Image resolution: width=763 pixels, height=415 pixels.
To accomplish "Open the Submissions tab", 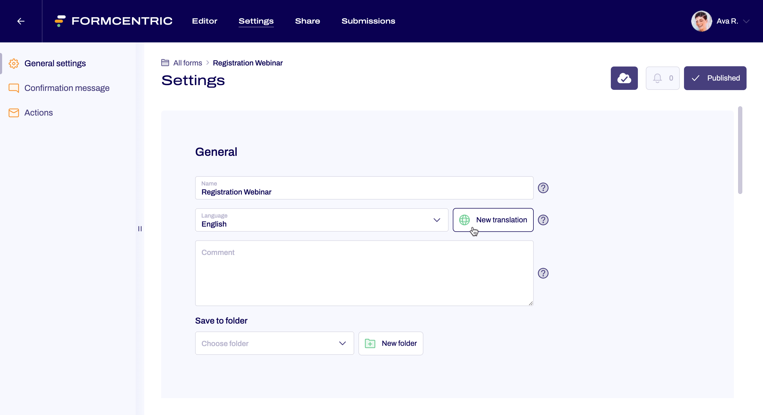I will pos(368,21).
